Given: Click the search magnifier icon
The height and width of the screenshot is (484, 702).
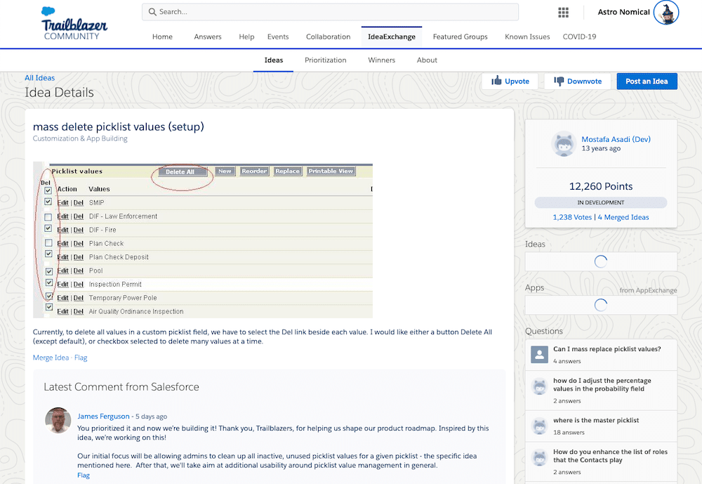Looking at the screenshot, I should coord(152,12).
